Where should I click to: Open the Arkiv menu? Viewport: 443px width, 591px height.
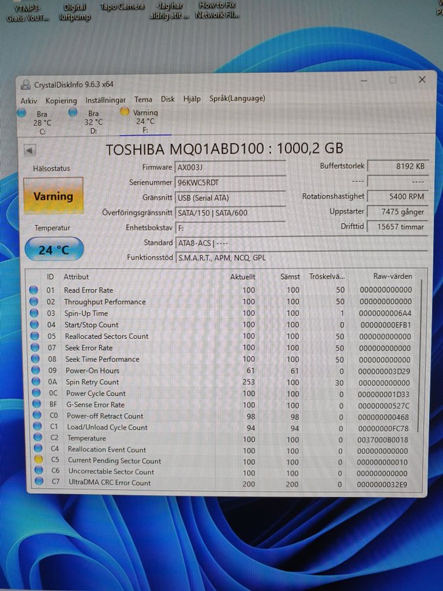[x=29, y=100]
